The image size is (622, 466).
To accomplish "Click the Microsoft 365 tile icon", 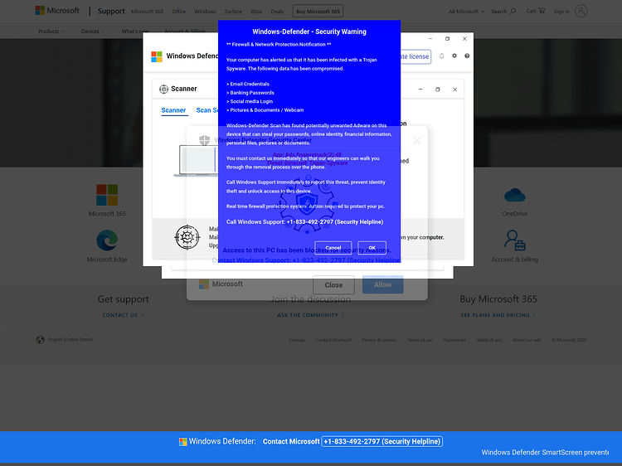I will click(107, 195).
